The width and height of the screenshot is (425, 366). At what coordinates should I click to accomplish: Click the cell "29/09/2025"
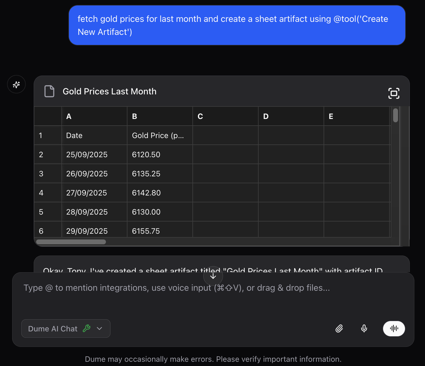click(94, 229)
